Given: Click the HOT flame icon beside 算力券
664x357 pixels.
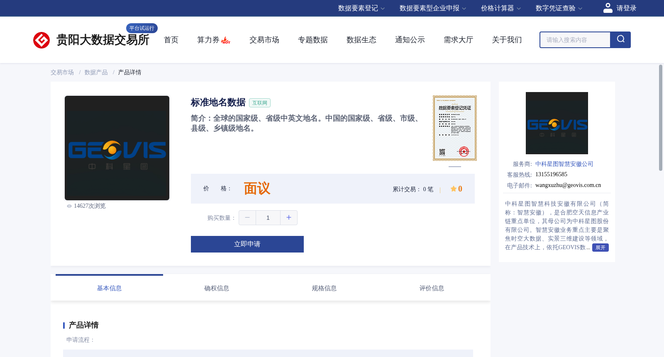Looking at the screenshot, I should 226,40.
